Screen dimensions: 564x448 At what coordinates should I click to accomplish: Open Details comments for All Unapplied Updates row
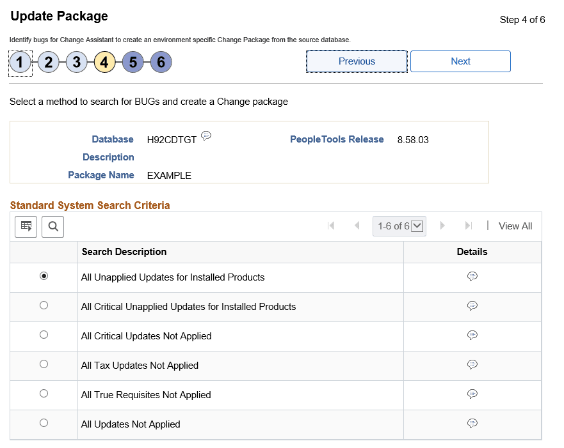[x=472, y=276]
